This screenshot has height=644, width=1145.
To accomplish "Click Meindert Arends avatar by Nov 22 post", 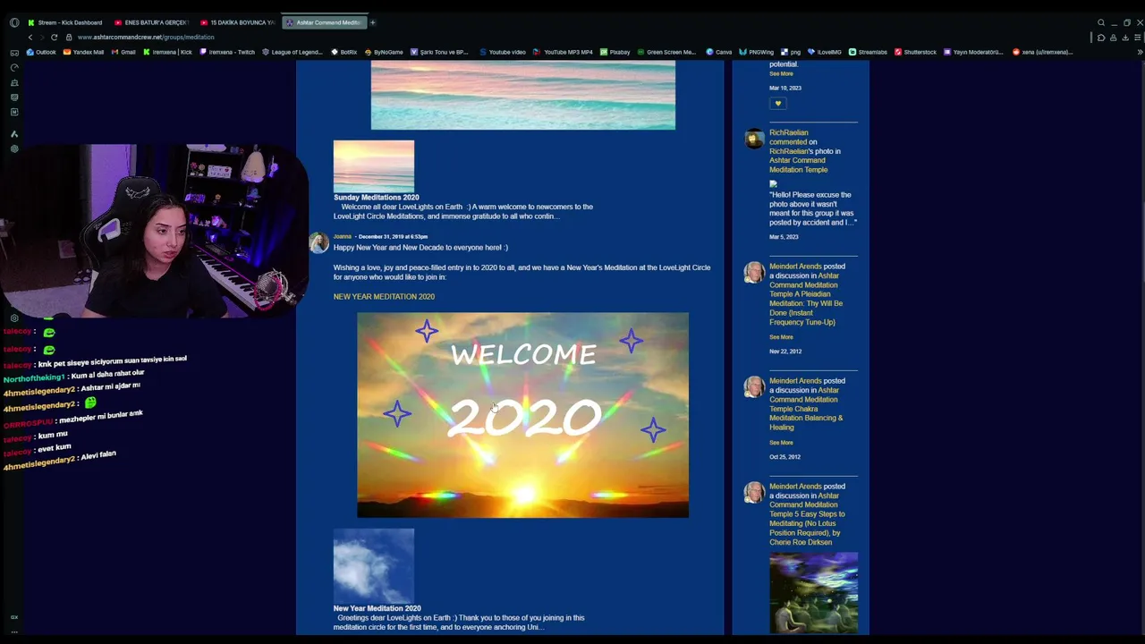I will point(754,273).
